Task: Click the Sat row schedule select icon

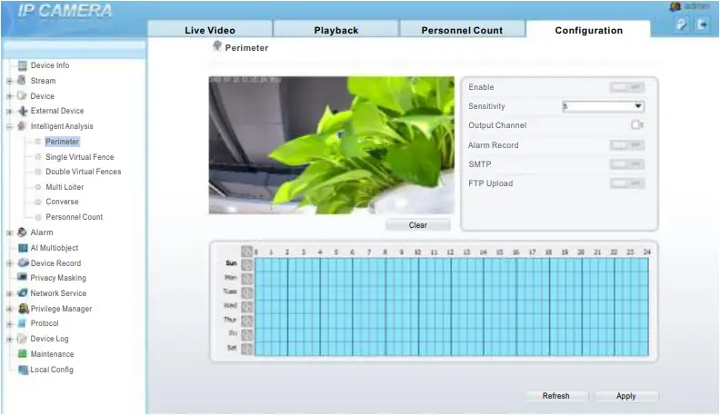Action: 247,349
